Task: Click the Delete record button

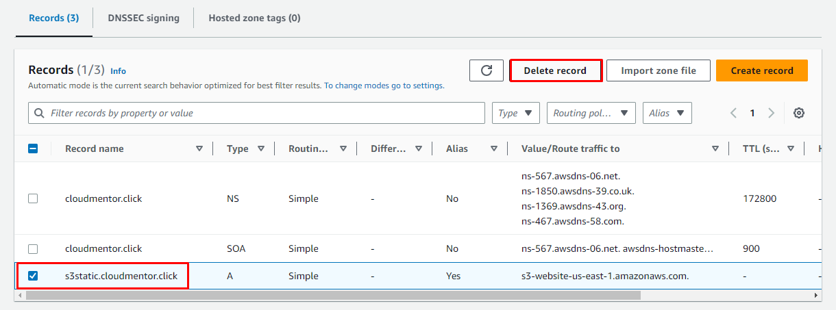Action: [x=555, y=70]
